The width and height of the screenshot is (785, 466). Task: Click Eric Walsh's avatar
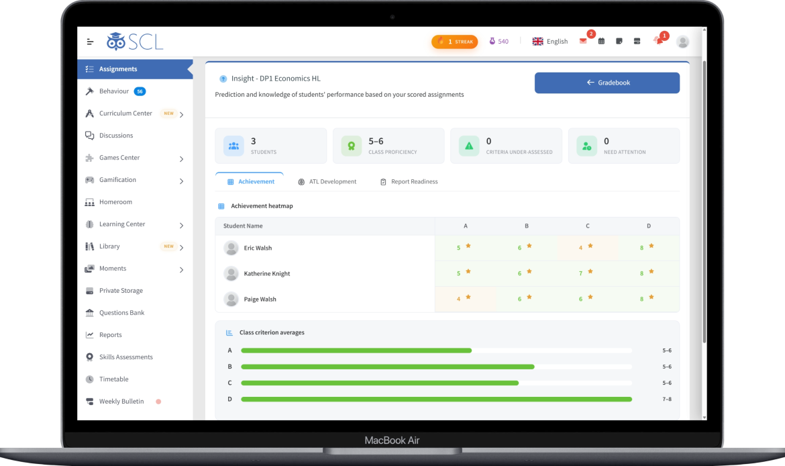[231, 248]
